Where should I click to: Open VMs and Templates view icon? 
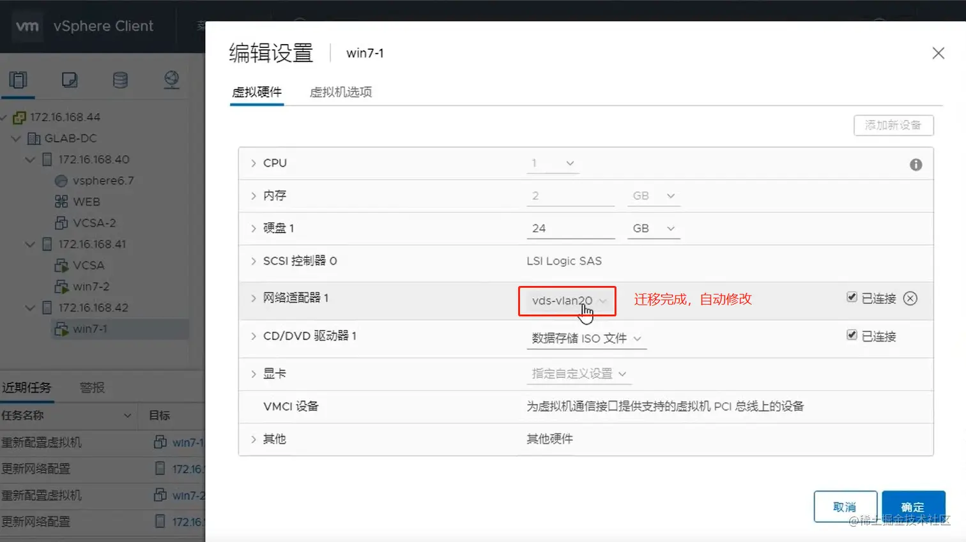coord(69,80)
